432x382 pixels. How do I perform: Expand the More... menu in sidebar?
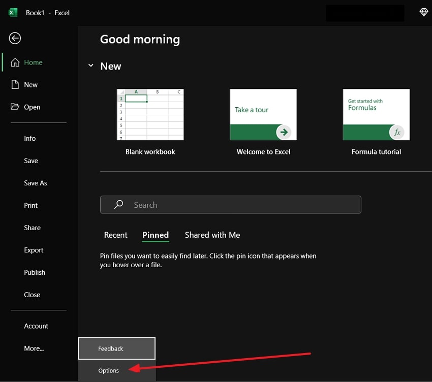34,348
